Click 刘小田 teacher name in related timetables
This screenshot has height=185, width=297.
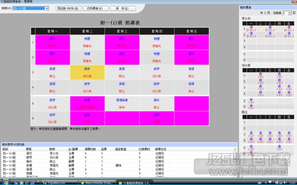click(246, 65)
